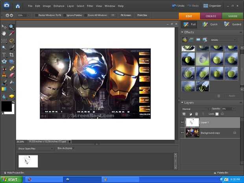244x183 pixels.
Task: Open the Artistic effects category dropdown
Action: click(x=223, y=40)
